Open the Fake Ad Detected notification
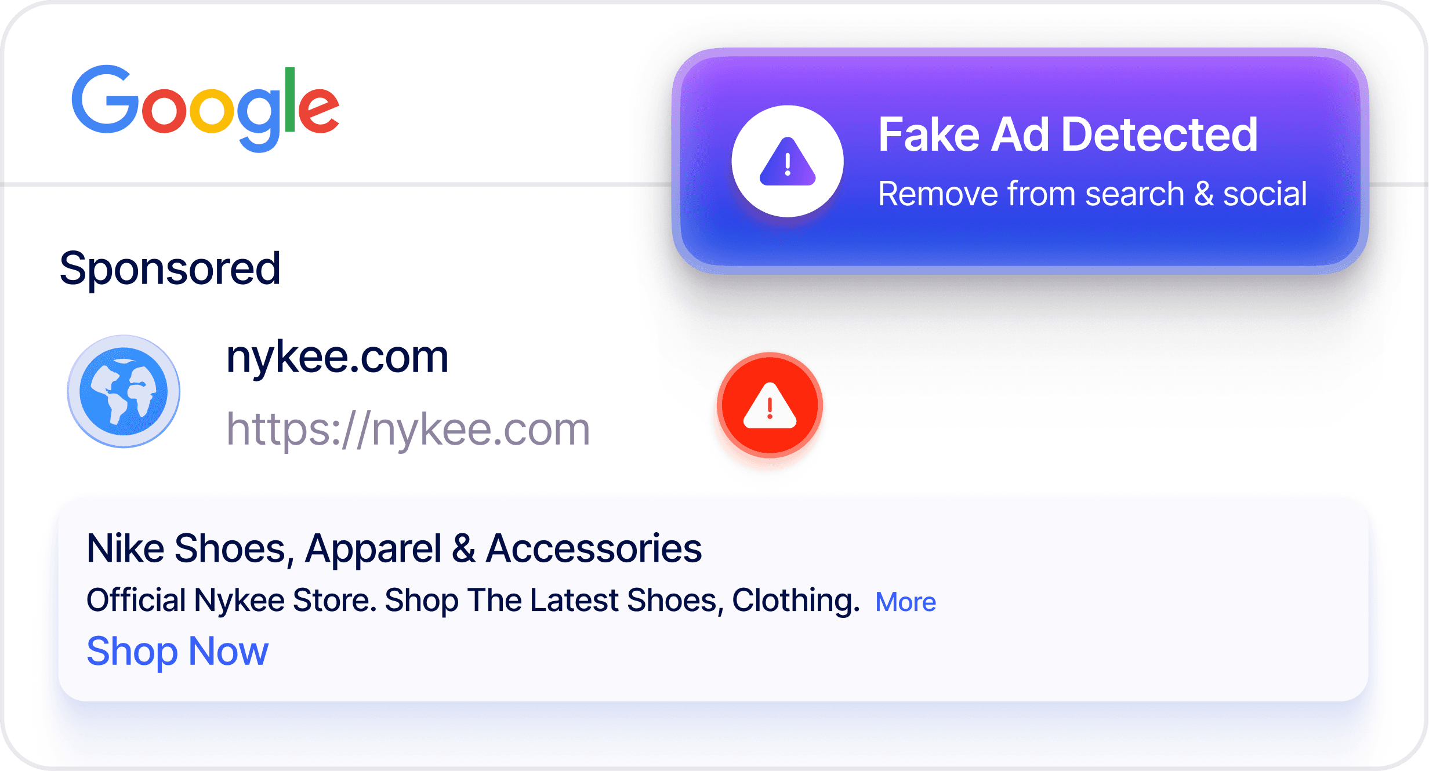1429x771 pixels. click(1020, 161)
